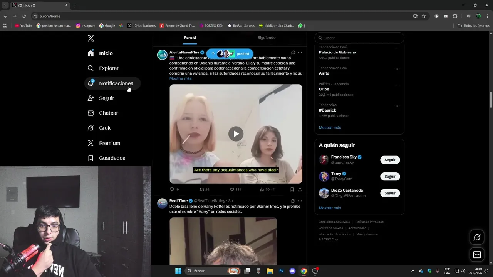Share the AlertaNewsPlus post
Image resolution: width=493 pixels, height=277 pixels.
pyautogui.click(x=300, y=189)
